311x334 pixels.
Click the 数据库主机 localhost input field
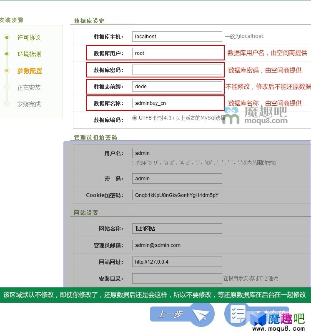[x=177, y=36]
